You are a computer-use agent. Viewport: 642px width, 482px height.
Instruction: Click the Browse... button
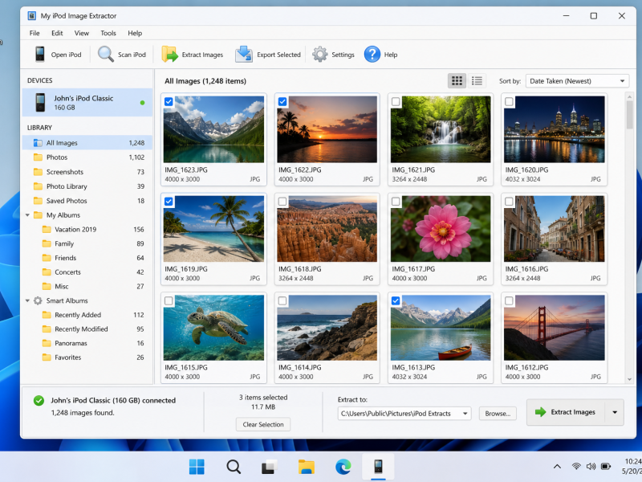[498, 414]
